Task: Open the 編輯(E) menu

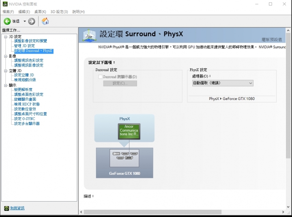Action: click(24, 12)
